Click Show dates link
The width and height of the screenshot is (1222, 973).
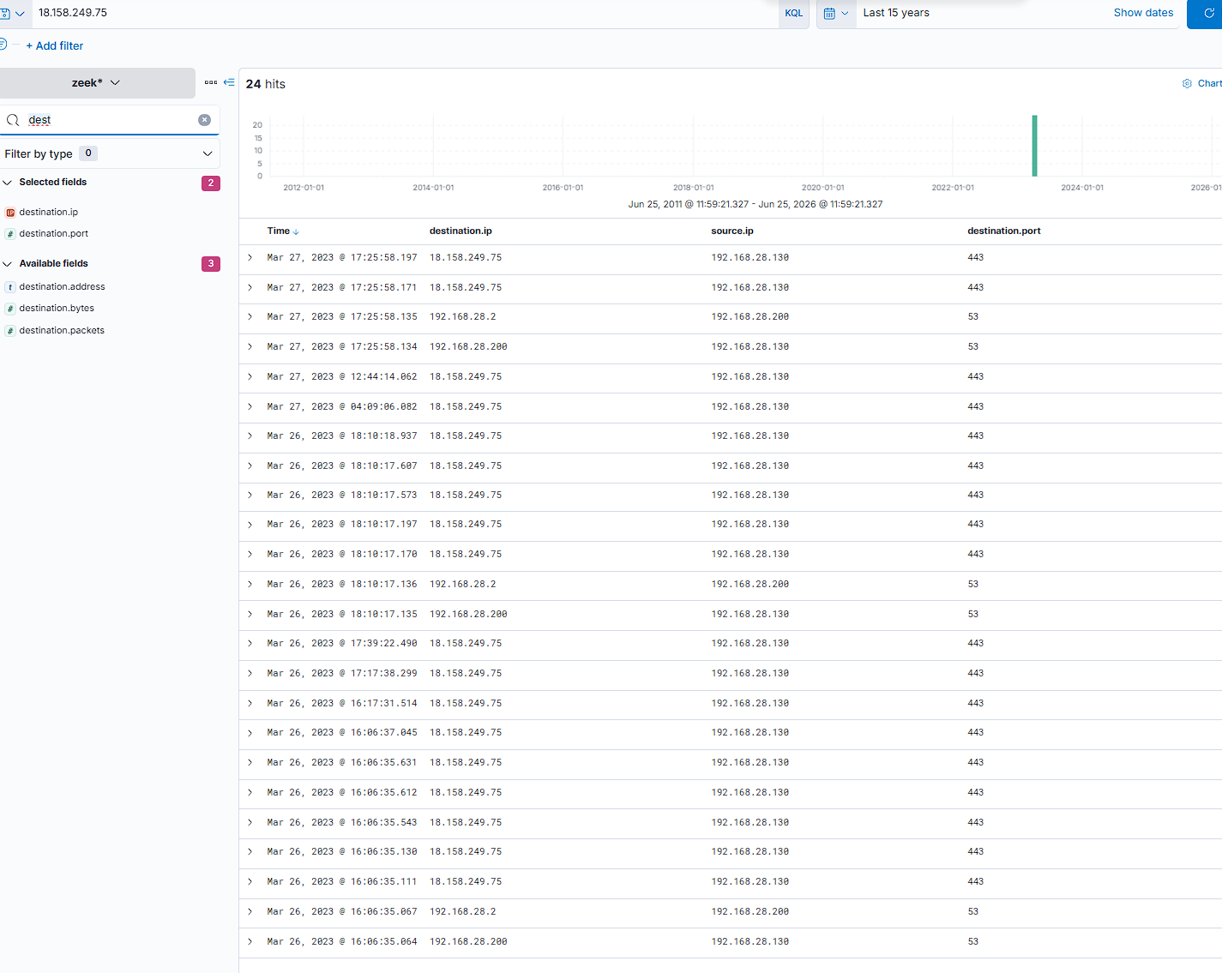click(x=1143, y=13)
